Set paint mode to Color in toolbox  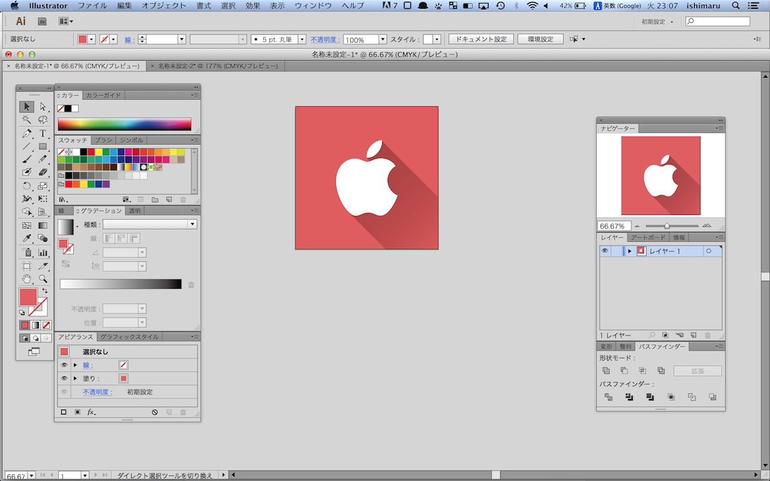point(24,325)
